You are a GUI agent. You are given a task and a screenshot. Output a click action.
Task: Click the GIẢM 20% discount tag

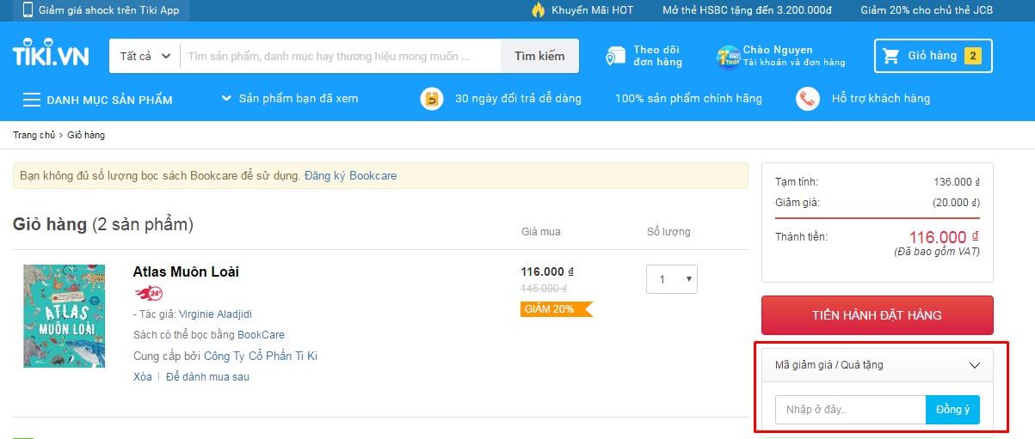tap(556, 308)
